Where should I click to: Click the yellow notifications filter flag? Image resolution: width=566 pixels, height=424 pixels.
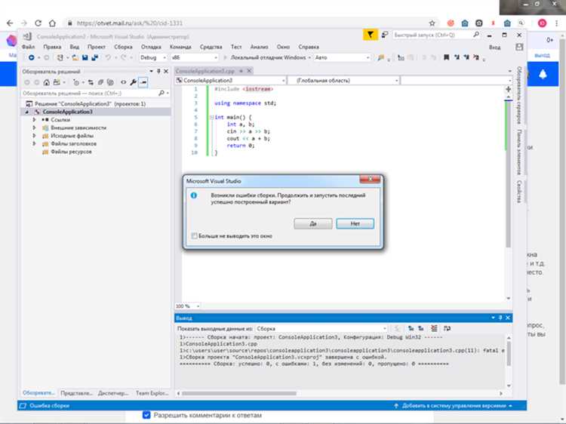[371, 35]
